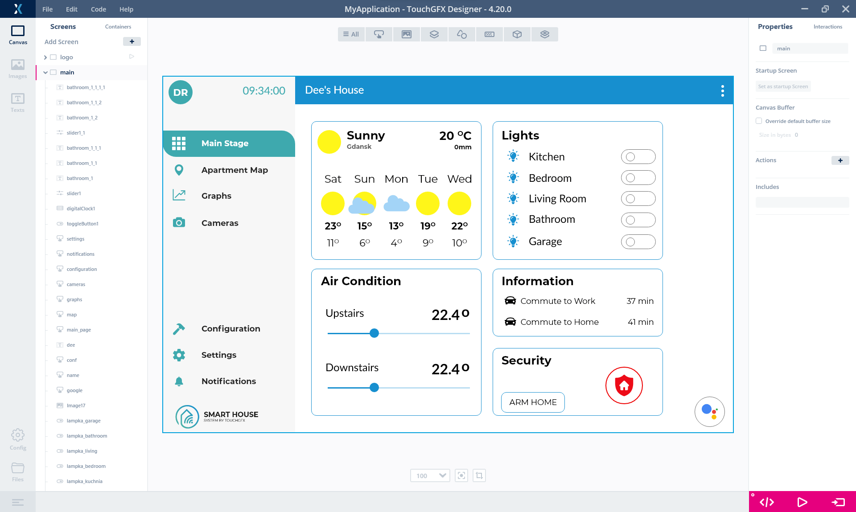Click the Run Target icon at bottom right
856x512 pixels.
point(838,502)
